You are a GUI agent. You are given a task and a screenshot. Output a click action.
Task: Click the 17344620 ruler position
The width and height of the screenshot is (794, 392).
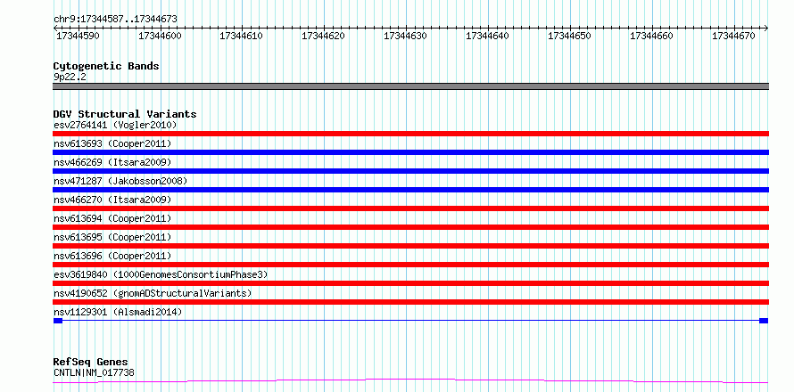tap(324, 36)
